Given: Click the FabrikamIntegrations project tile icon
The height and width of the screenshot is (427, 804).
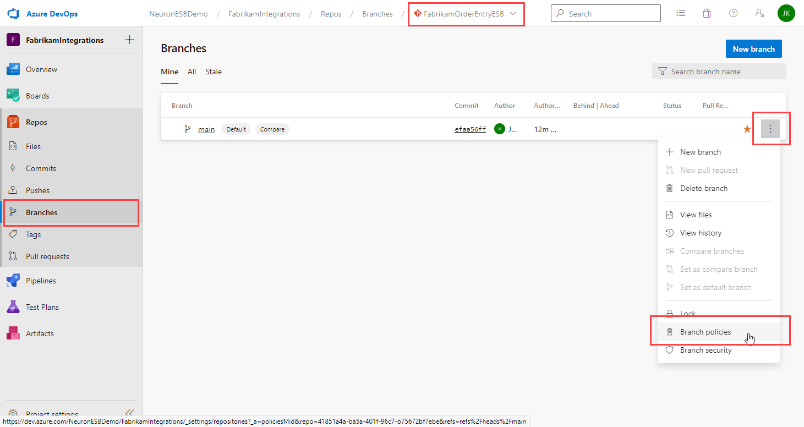Looking at the screenshot, I should pos(13,40).
